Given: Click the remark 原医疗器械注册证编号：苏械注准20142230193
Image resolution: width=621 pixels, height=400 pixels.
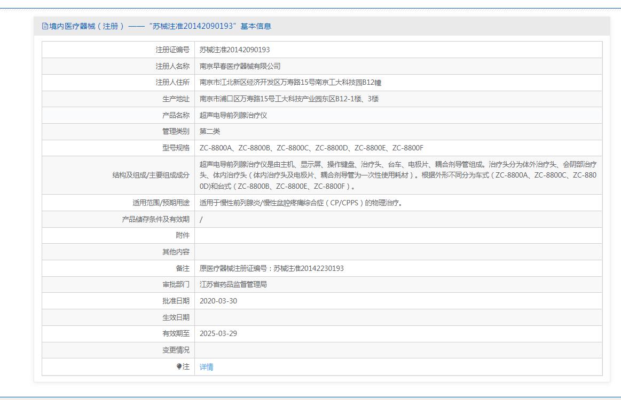Looking at the screenshot, I should [x=272, y=268].
